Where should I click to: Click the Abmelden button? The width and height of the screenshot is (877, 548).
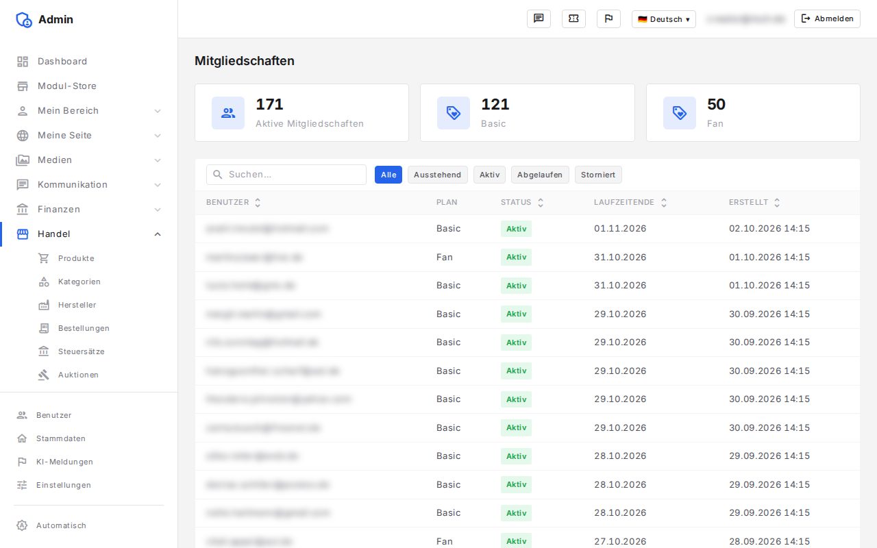point(827,19)
